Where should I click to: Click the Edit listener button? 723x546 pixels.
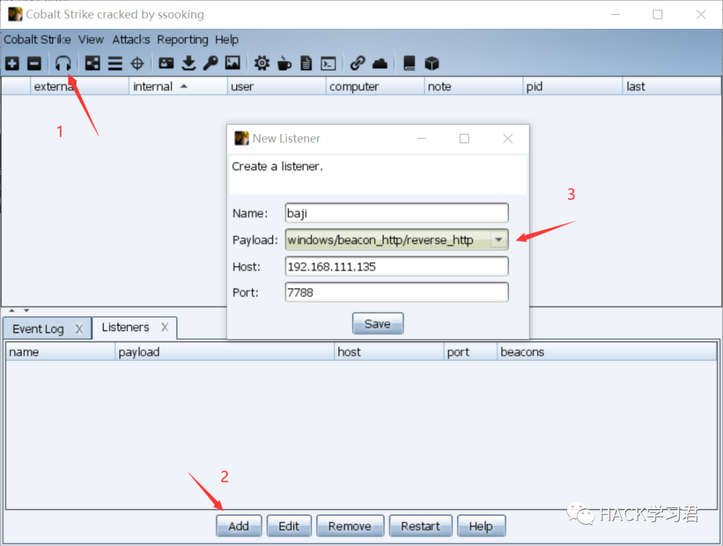(289, 526)
